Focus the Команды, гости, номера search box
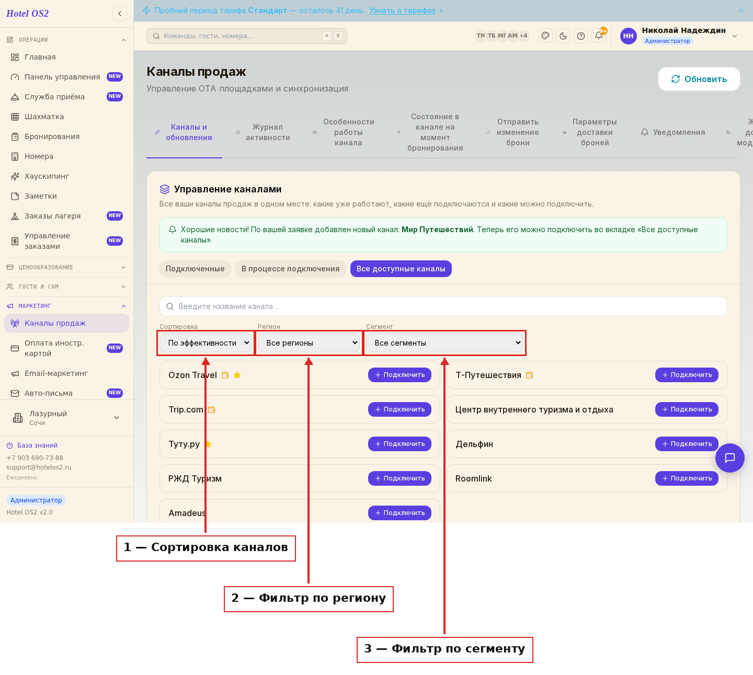The width and height of the screenshot is (753, 675). click(247, 36)
